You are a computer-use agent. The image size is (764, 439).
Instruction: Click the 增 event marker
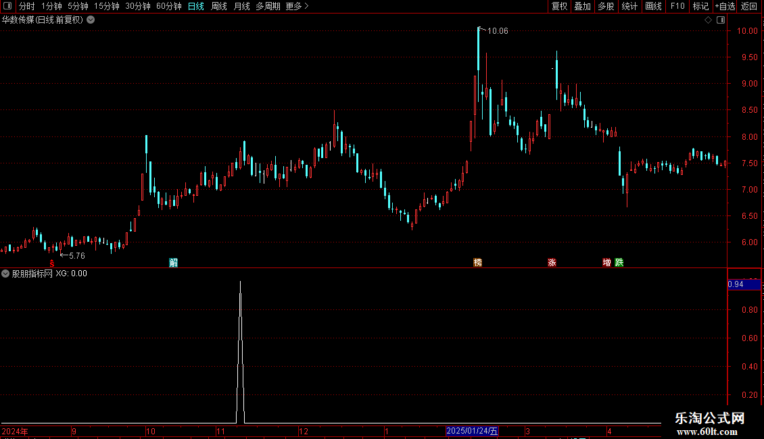(606, 263)
